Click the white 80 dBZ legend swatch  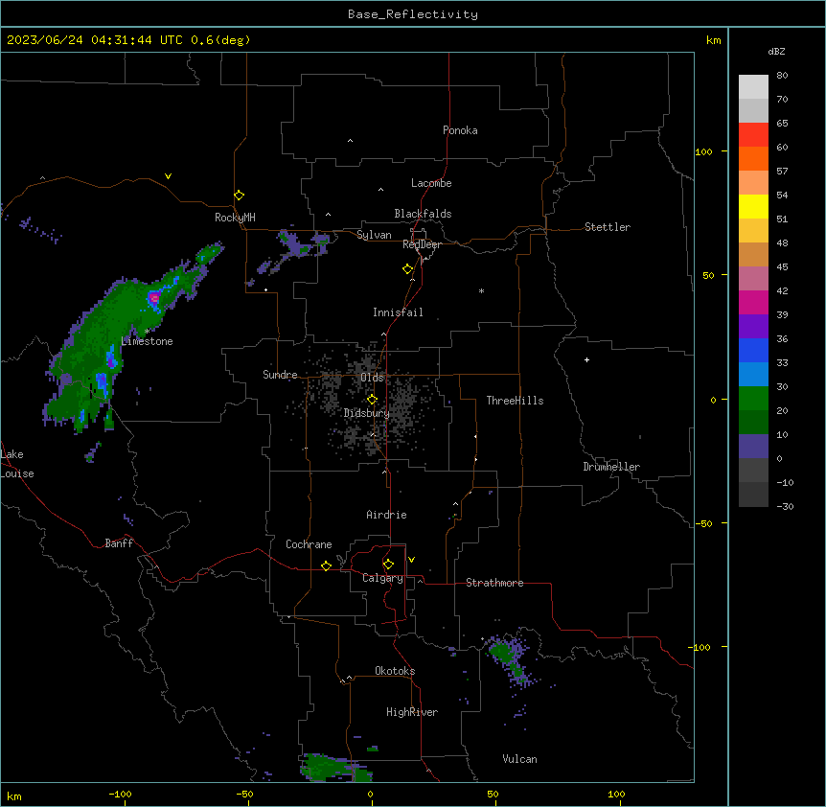click(753, 86)
